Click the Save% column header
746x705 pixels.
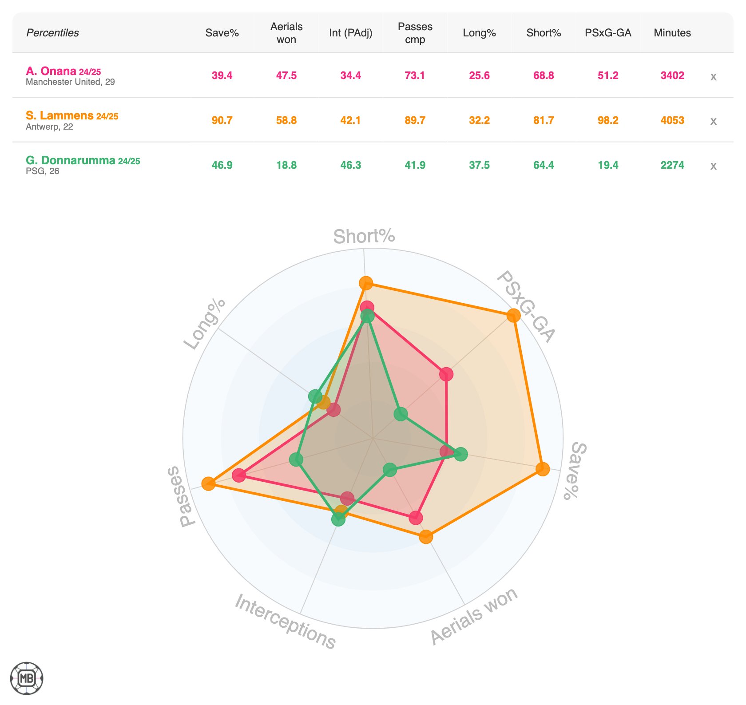[222, 33]
